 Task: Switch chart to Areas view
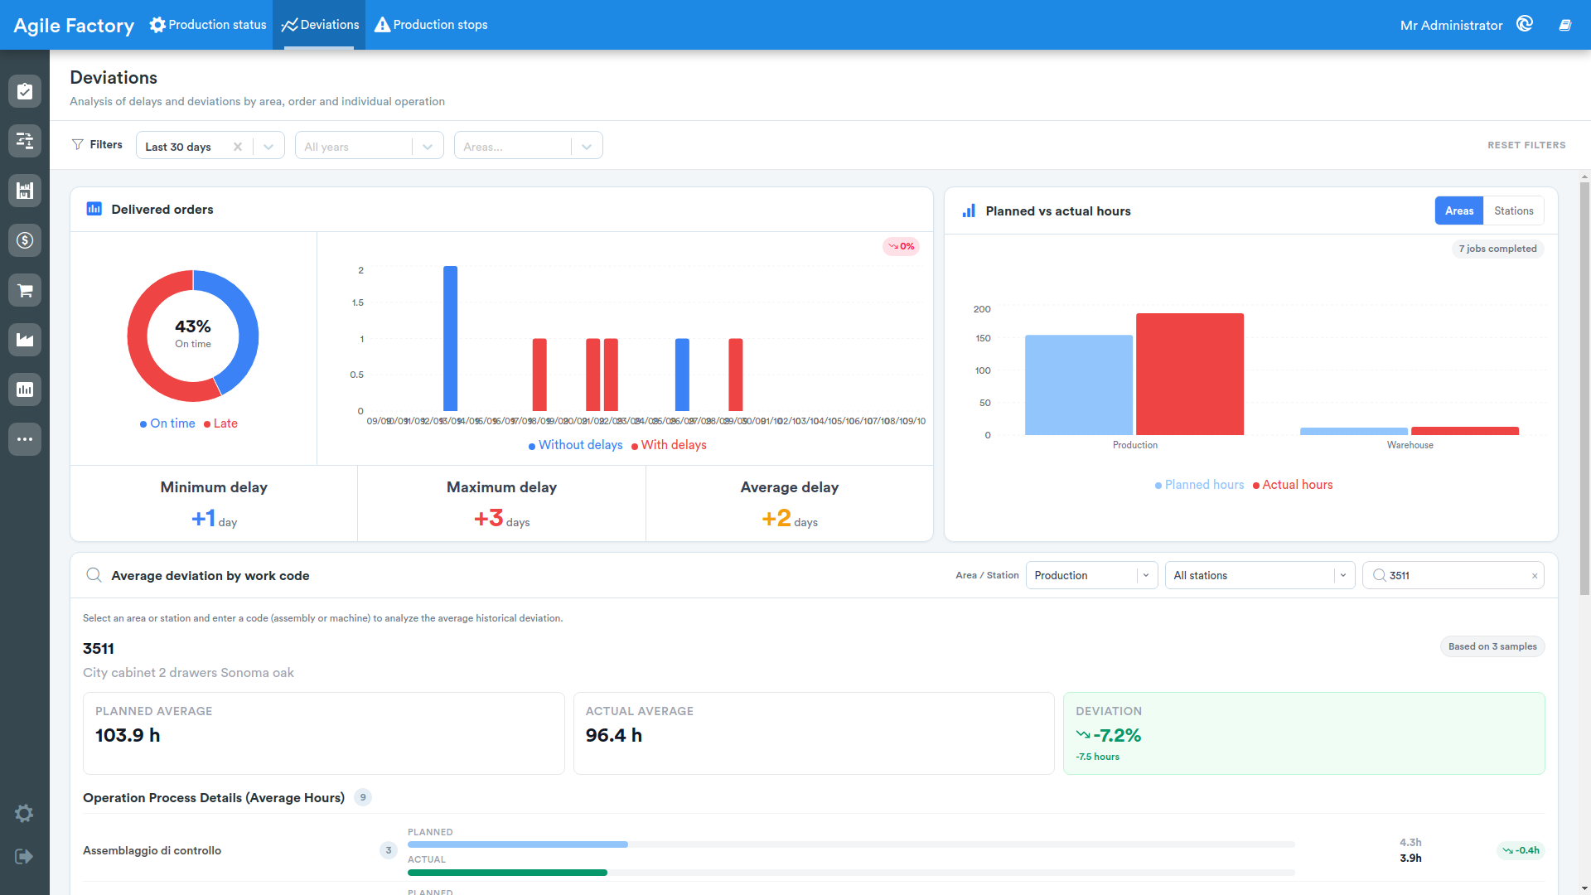pos(1459,210)
